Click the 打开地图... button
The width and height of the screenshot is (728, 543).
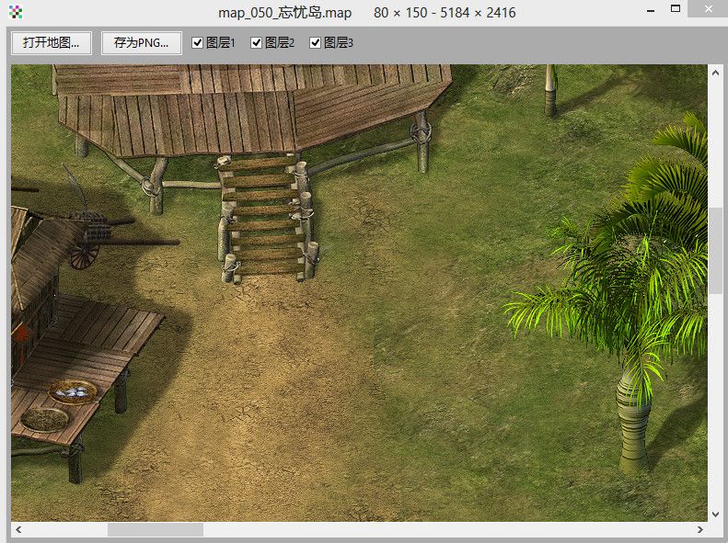pyautogui.click(x=51, y=43)
